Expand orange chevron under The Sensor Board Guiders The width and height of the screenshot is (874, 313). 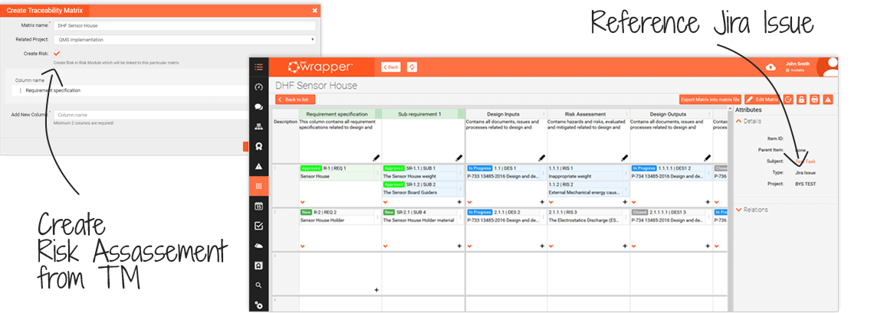coord(385,202)
